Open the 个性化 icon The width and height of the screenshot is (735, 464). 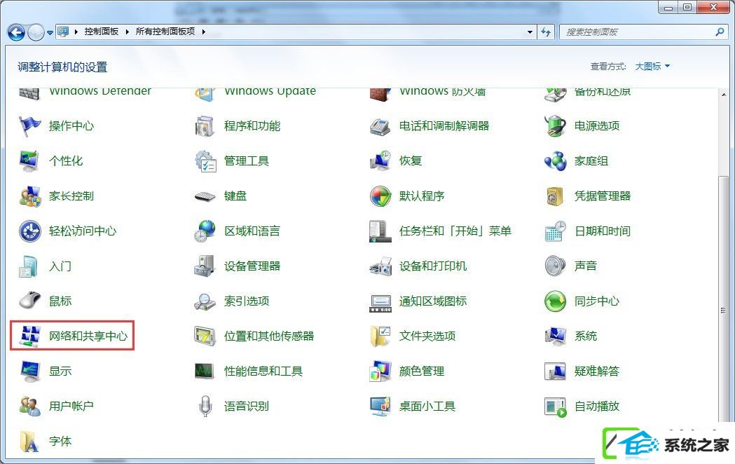pyautogui.click(x=30, y=161)
